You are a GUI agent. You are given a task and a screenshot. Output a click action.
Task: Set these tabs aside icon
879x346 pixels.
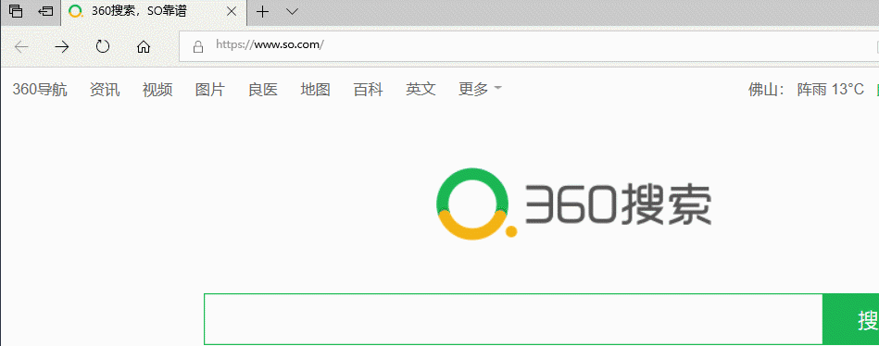click(x=45, y=11)
